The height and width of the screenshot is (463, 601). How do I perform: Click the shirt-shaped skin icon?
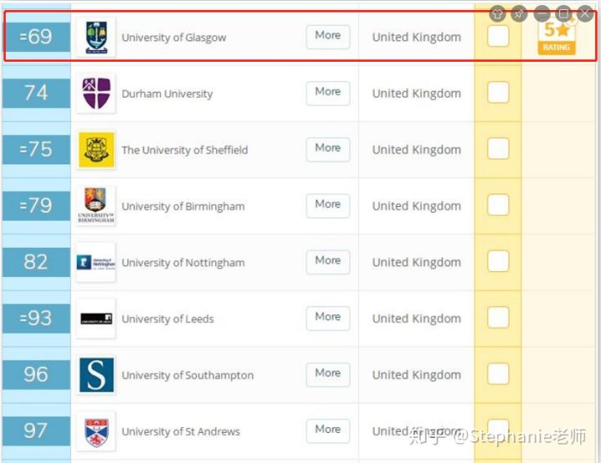tap(497, 14)
